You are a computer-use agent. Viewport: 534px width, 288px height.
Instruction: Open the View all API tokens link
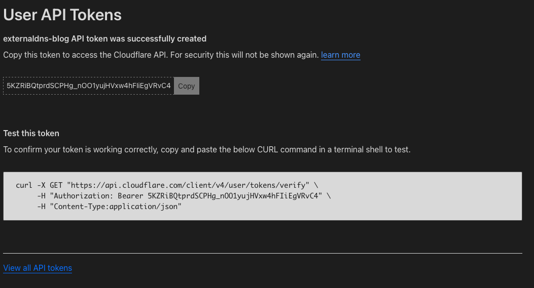(38, 268)
